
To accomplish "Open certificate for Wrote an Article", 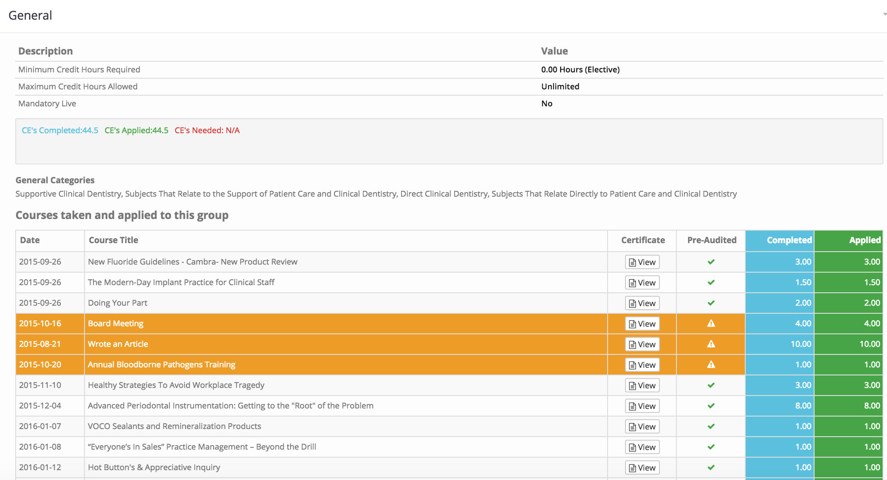I will (642, 345).
